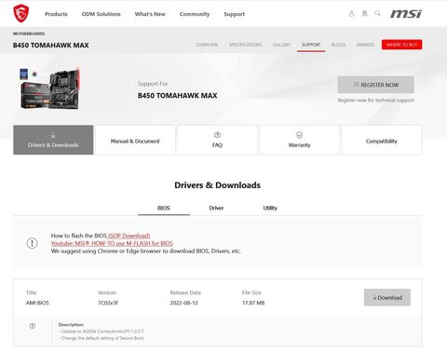This screenshot has width=447, height=353.
Task: Click the AMI BIOS title text
Action: (37, 303)
